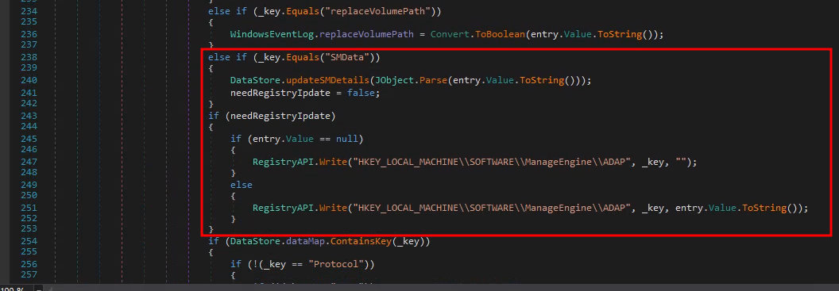This screenshot has width=839, height=291.
Task: Click DataStore on the updateSMDetails line
Action: 255,81
